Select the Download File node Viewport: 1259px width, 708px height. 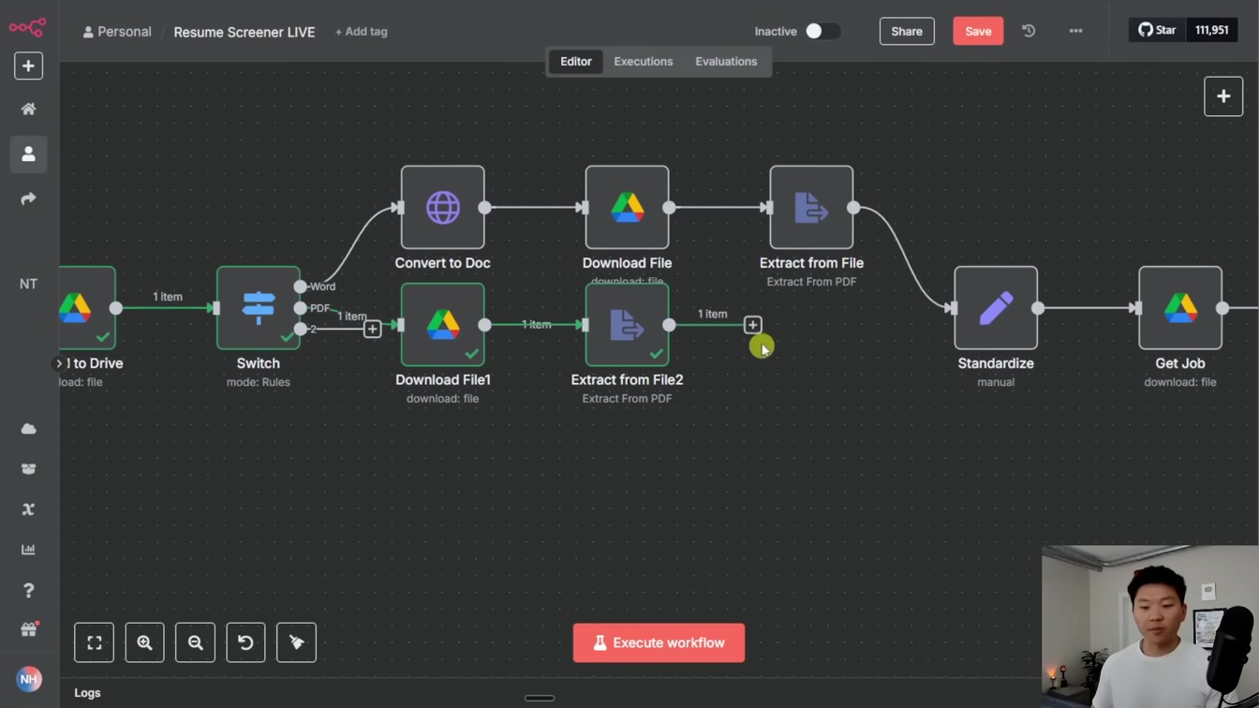[628, 208]
